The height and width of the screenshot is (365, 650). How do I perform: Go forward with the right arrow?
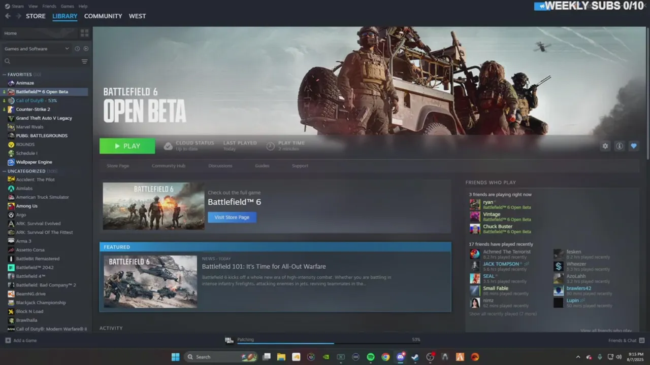pyautogui.click(x=18, y=16)
